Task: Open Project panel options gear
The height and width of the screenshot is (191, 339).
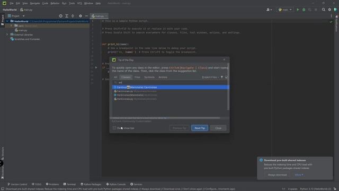Action: (81, 16)
